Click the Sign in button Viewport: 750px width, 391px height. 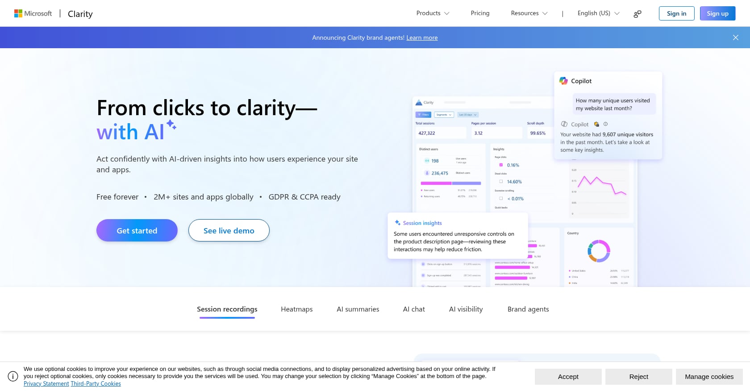(676, 13)
